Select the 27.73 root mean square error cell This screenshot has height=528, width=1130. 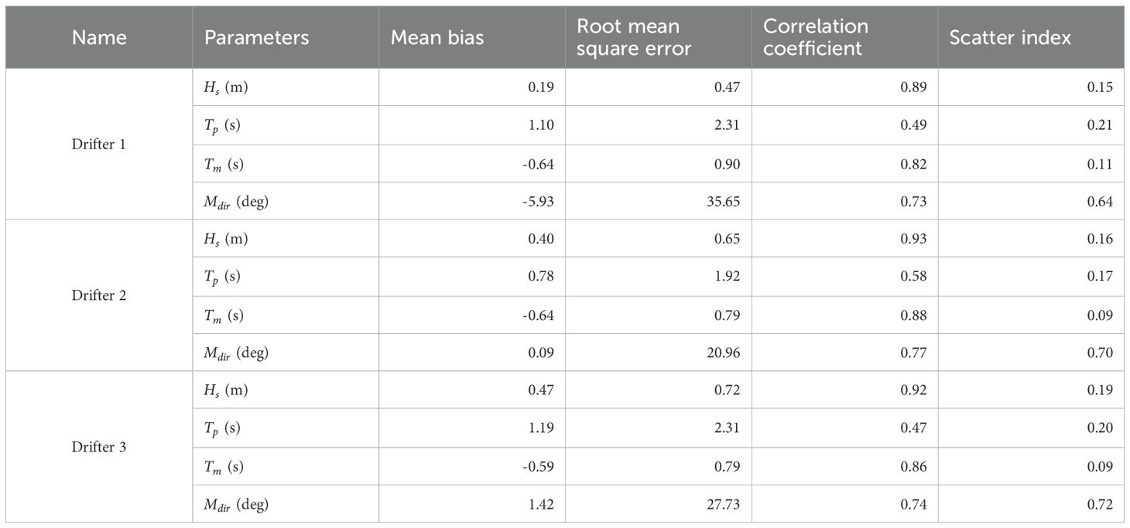click(723, 504)
